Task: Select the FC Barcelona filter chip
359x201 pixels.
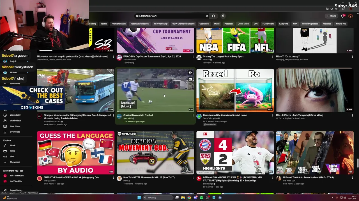Action: pyautogui.click(x=268, y=24)
